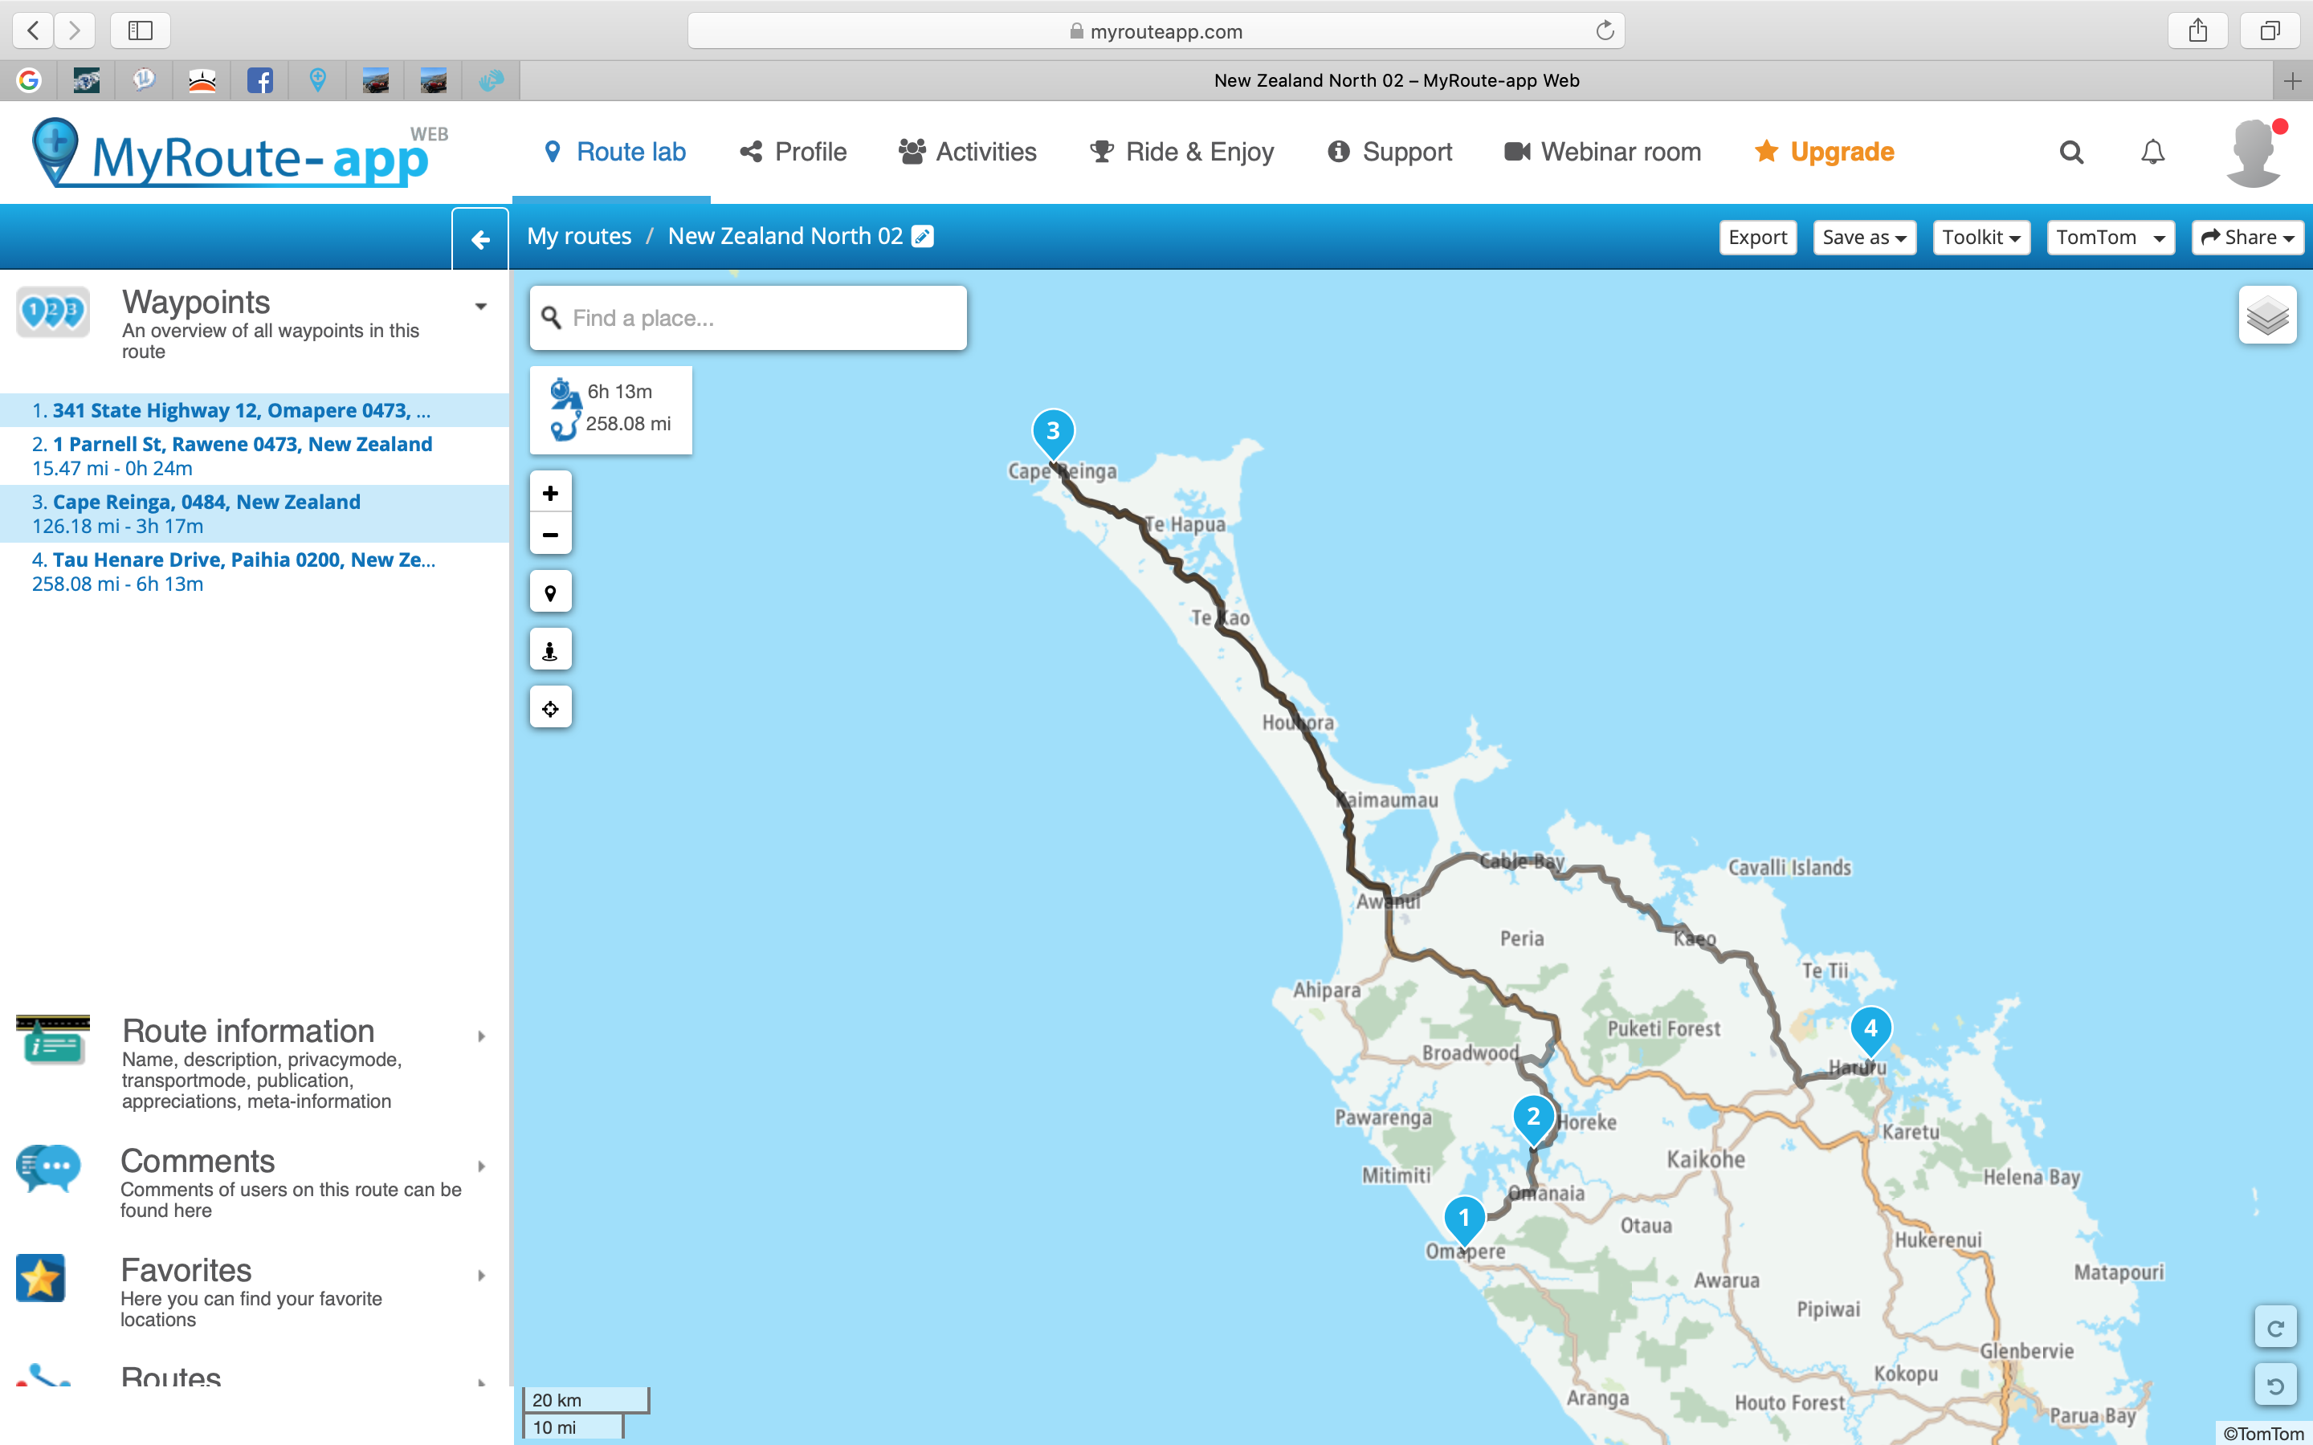Viewport: 2313px width, 1445px height.
Task: Expand the Route information section
Action: 481,1036
